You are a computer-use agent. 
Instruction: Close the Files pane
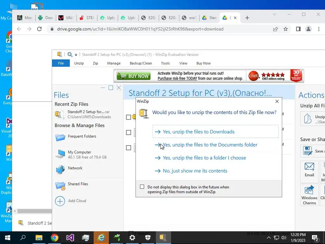point(119,88)
